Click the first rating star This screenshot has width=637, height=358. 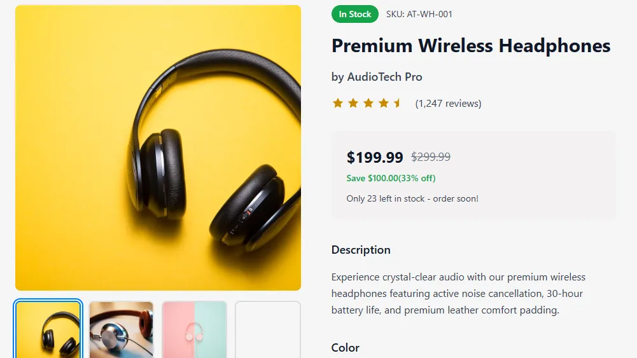click(x=338, y=103)
